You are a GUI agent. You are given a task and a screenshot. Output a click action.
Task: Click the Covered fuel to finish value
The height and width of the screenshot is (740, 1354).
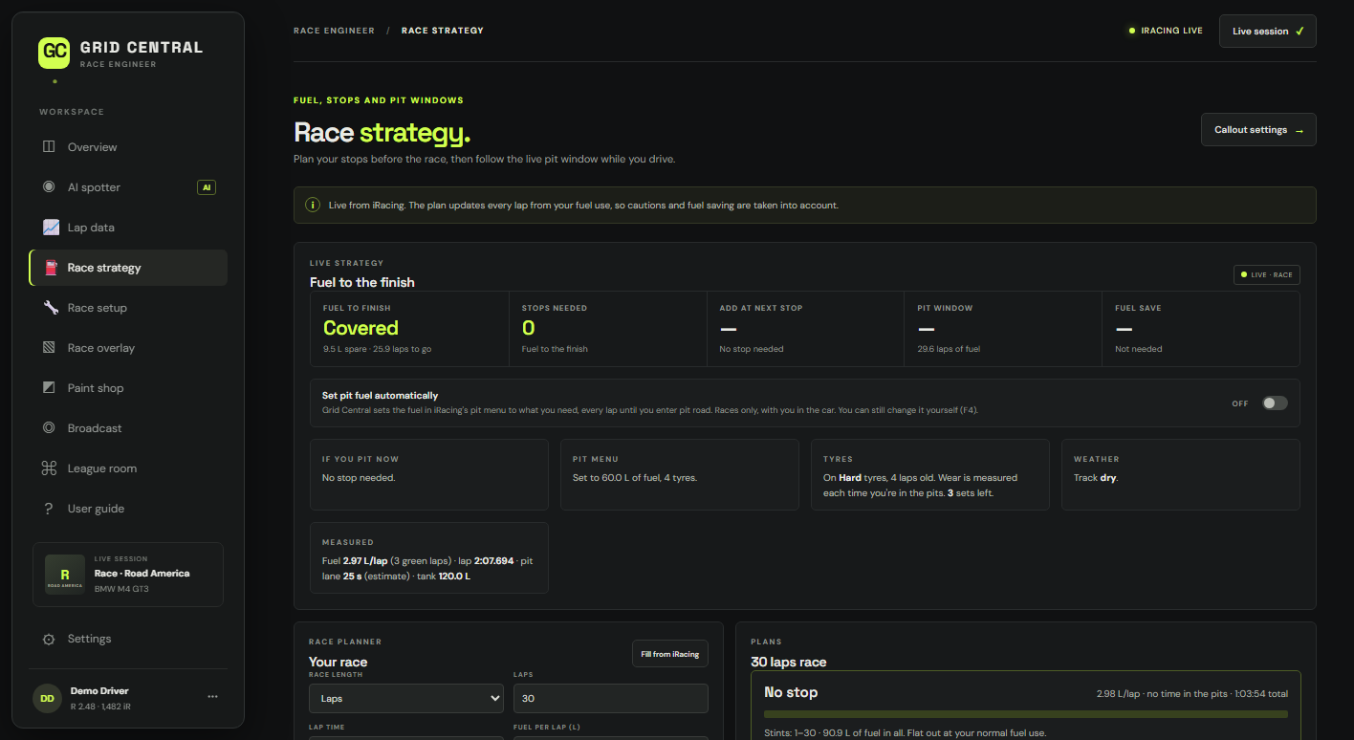(x=360, y=328)
